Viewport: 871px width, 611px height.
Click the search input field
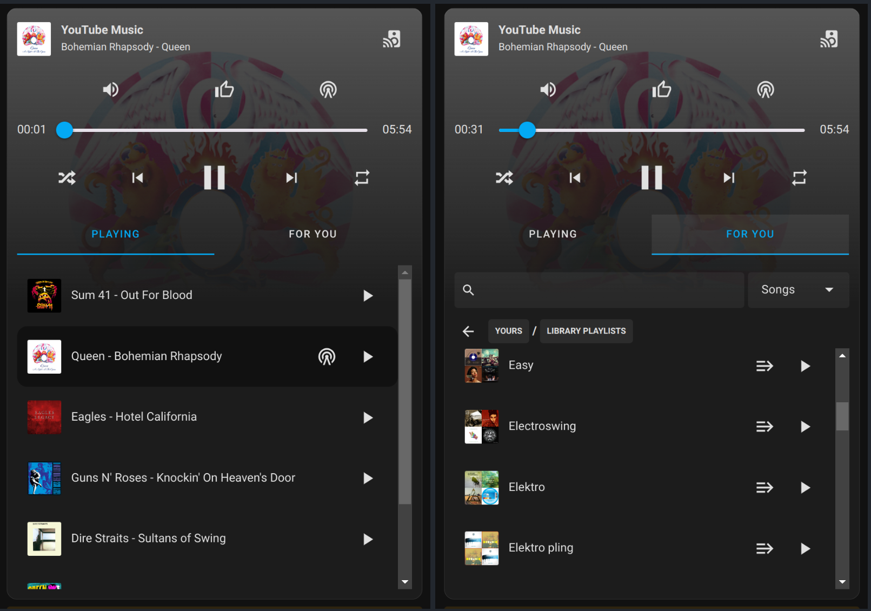pyautogui.click(x=599, y=290)
